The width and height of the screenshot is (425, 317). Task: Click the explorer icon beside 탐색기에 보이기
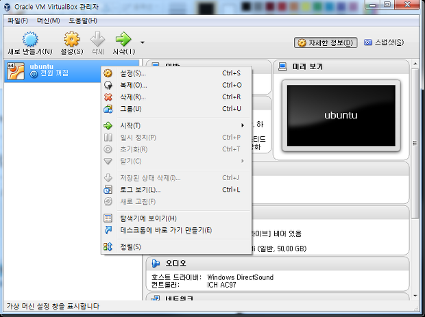(x=108, y=218)
